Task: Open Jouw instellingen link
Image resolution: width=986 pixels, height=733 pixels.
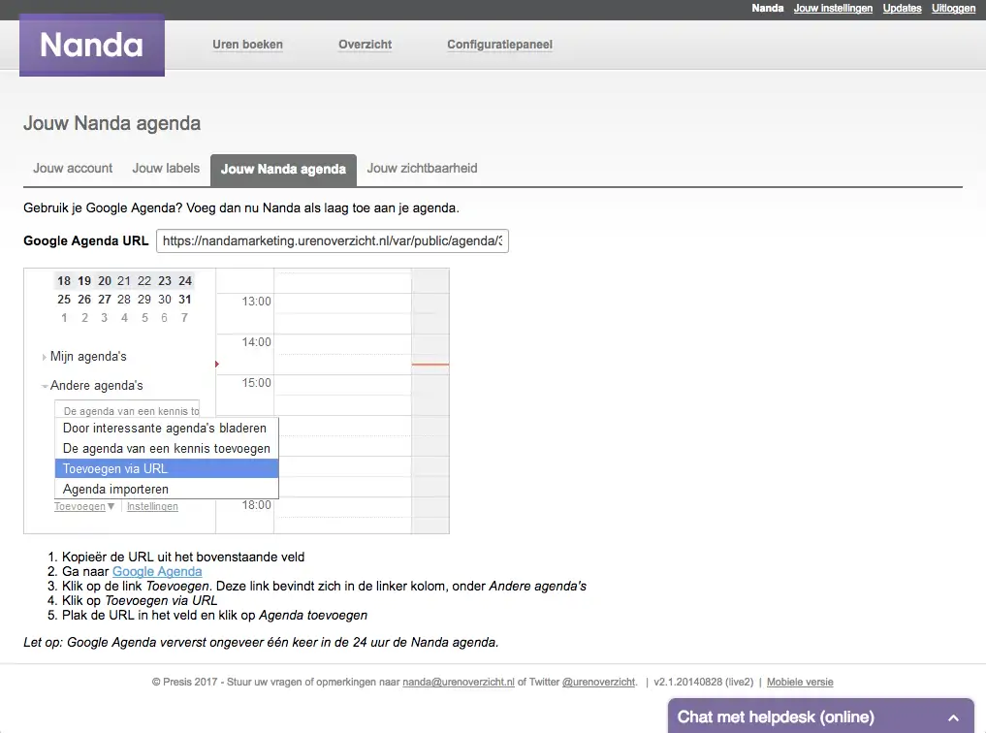Action: 833,8
